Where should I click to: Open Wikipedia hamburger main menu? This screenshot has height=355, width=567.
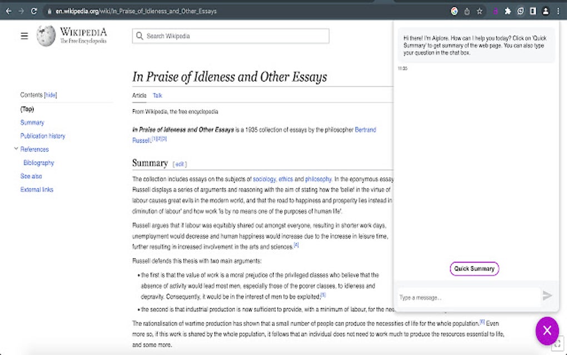pos(24,36)
